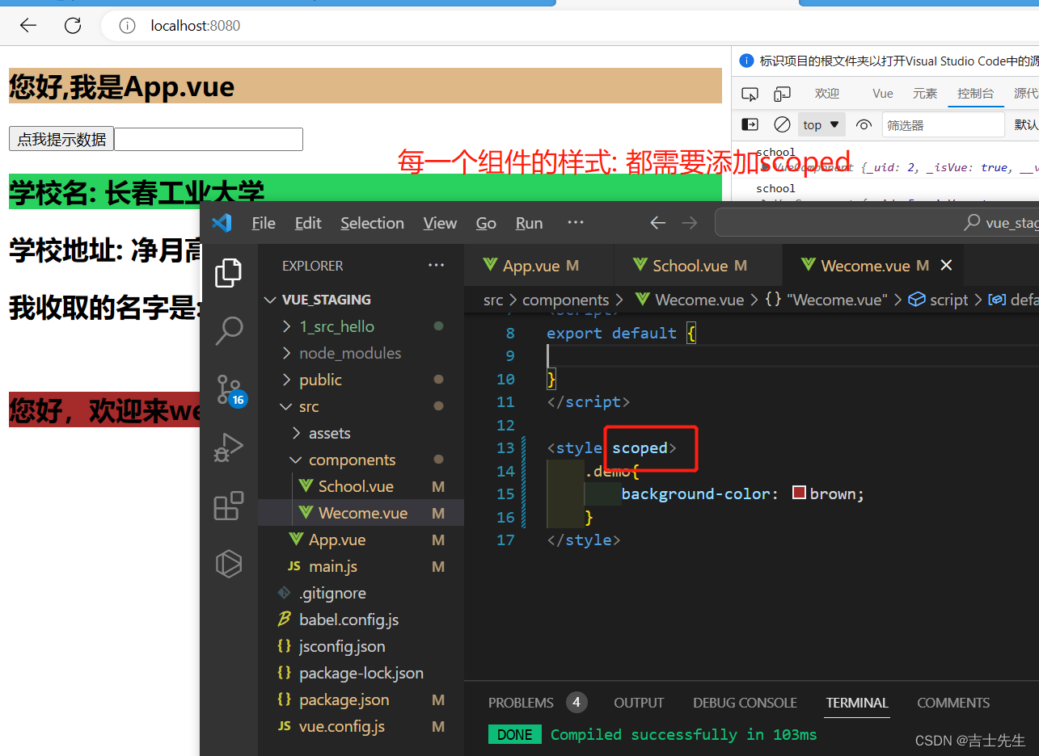Click the bottom activity bar play-hexagon icon

click(229, 563)
